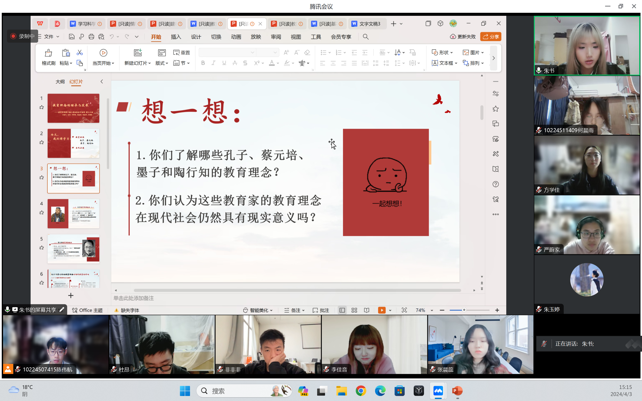
Task: Click the fit-to-window zoom icon
Action: (404, 310)
